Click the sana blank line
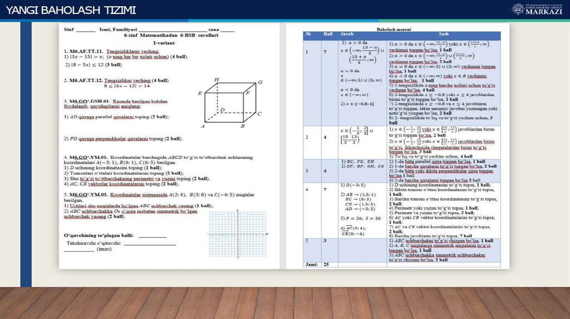This screenshot has width=570, height=319. click(227, 31)
